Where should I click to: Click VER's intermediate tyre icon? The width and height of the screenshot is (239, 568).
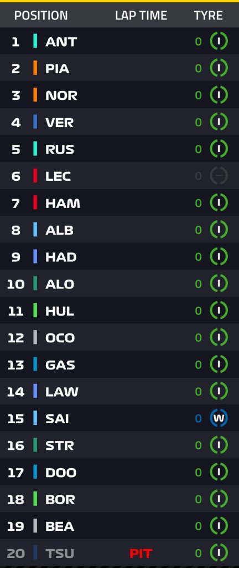(x=219, y=122)
